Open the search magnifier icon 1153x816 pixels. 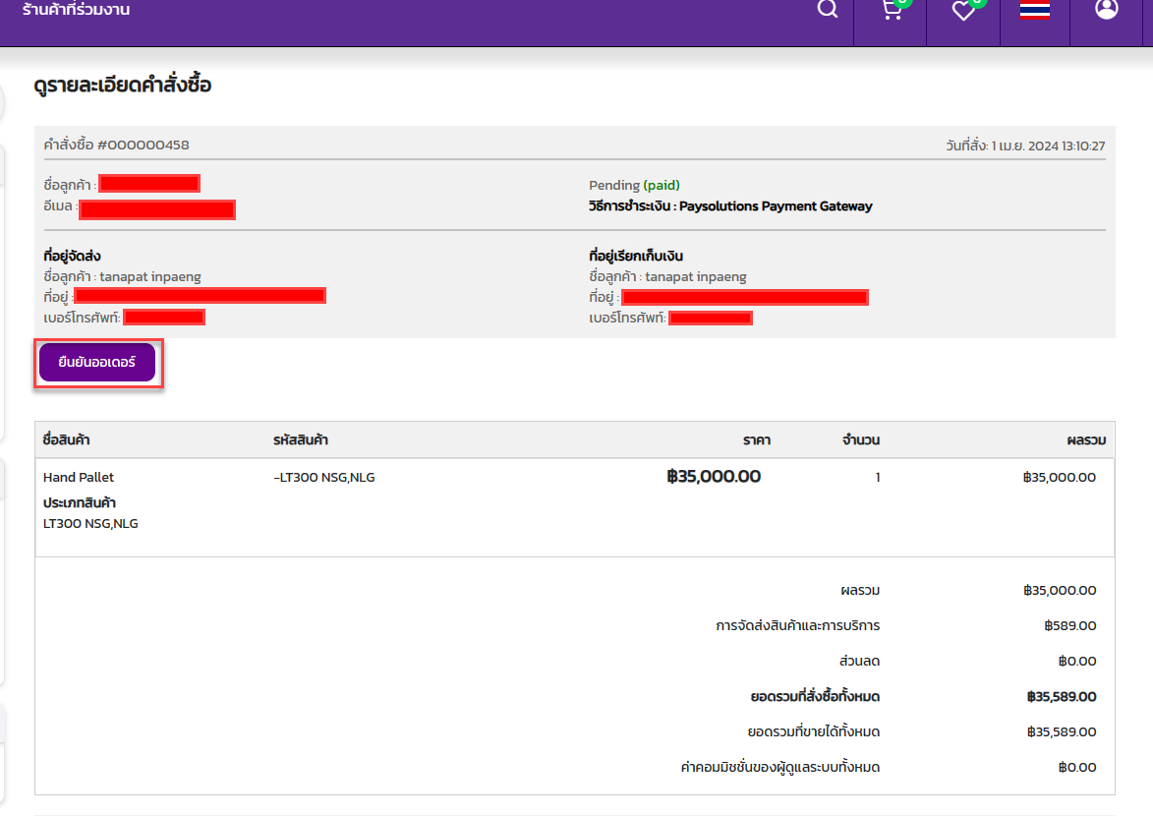coord(828,10)
